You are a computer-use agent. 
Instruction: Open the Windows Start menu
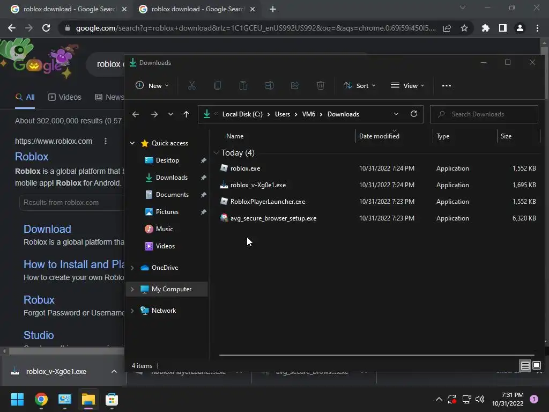point(17,399)
